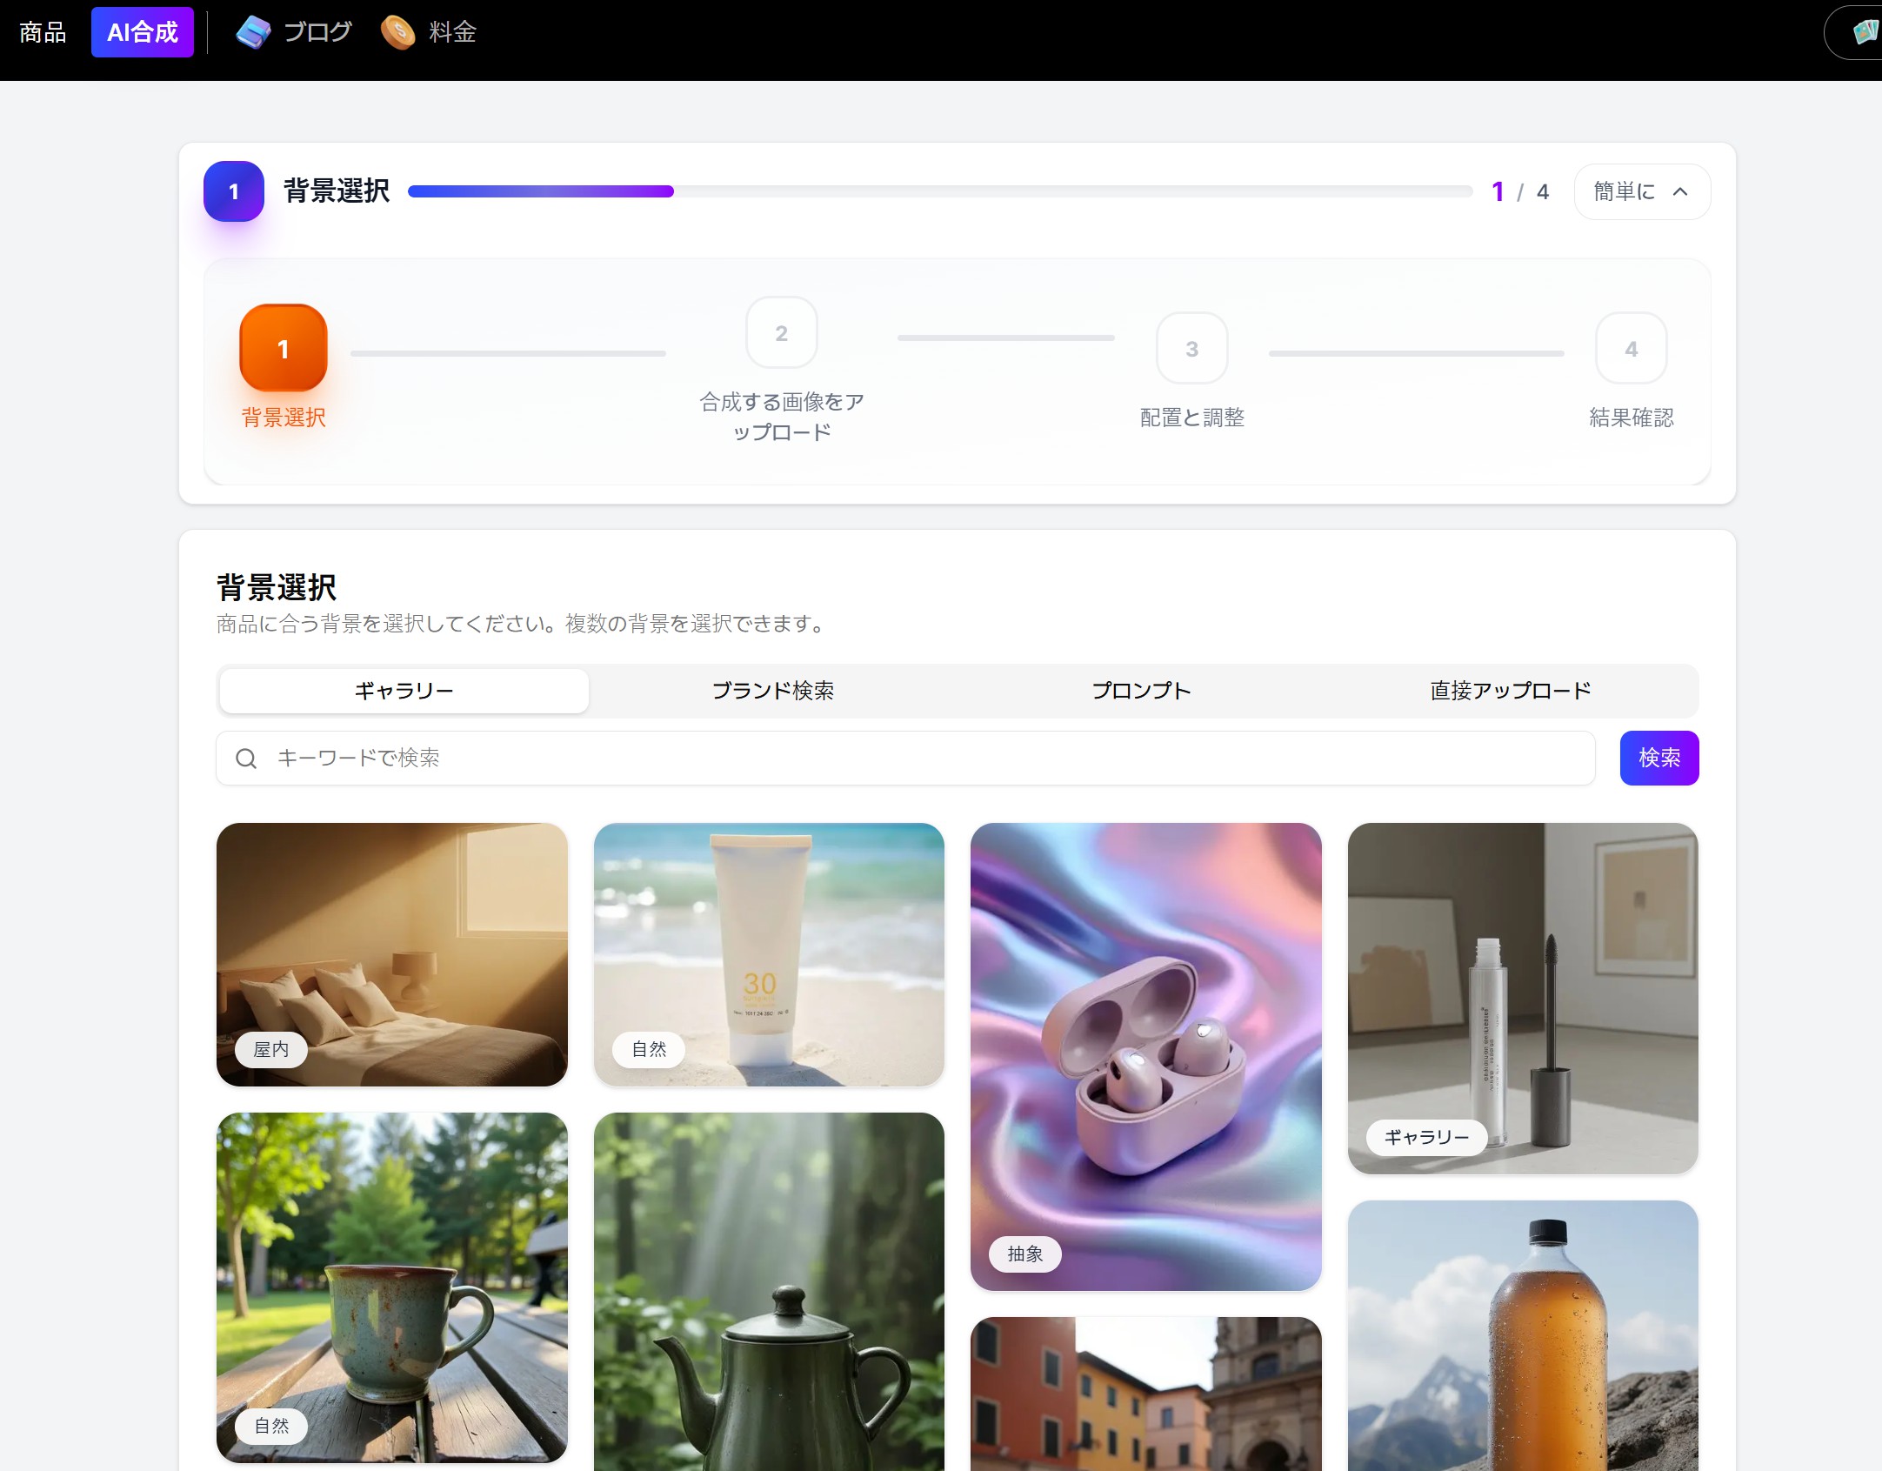Click the 結果確認 step label
The image size is (1882, 1471).
(x=1632, y=418)
